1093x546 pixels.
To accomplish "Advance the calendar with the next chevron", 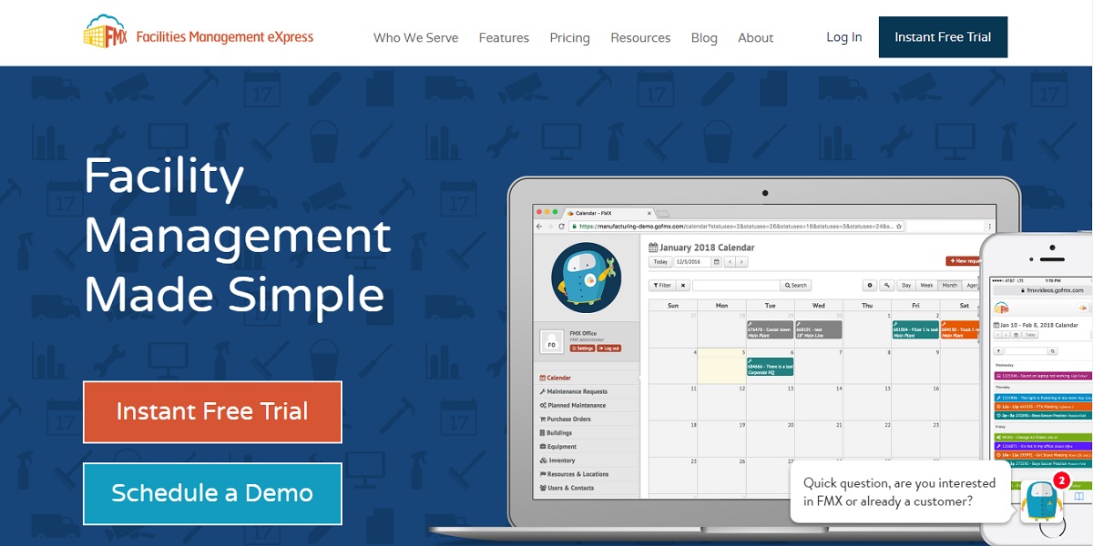I will [x=741, y=262].
